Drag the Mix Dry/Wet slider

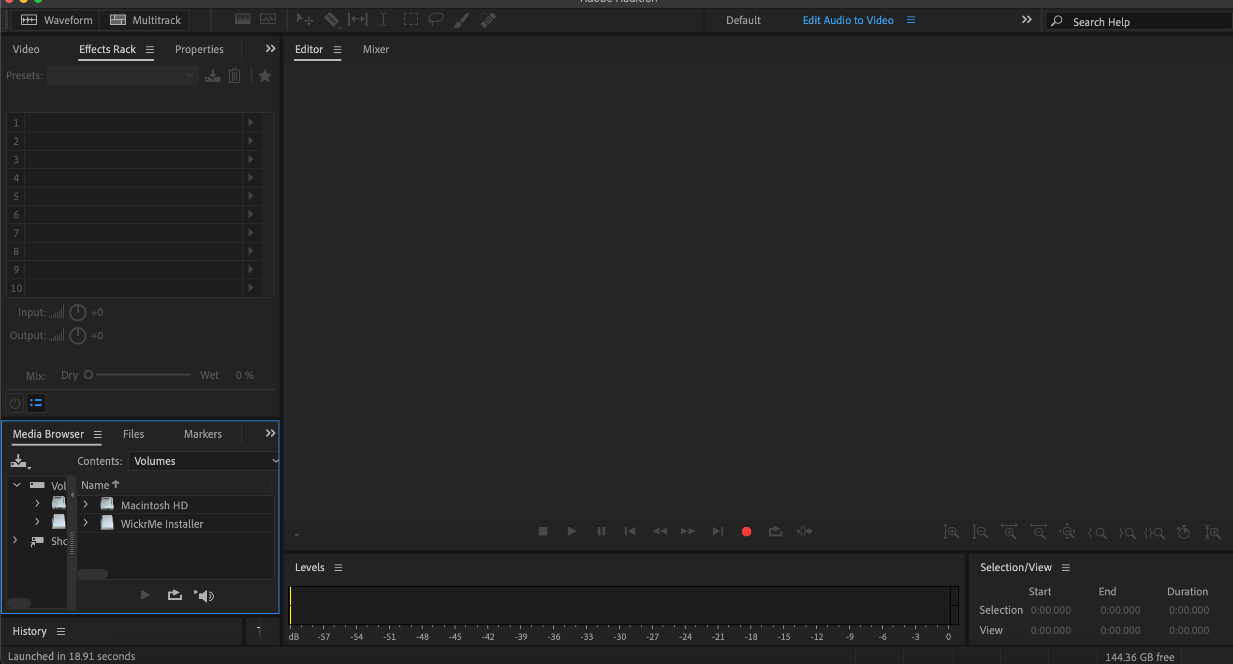[x=88, y=375]
